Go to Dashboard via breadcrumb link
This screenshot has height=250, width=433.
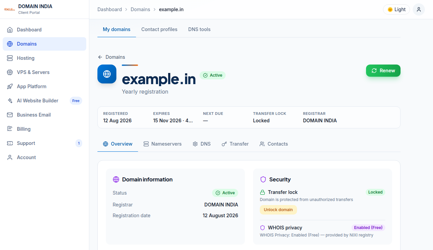[110, 9]
